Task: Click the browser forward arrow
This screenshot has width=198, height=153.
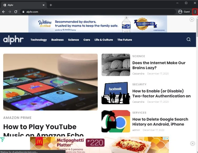Action: click(x=9, y=12)
